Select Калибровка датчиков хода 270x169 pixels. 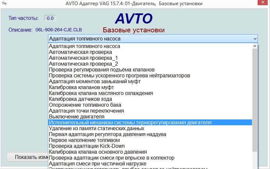tap(150, 99)
